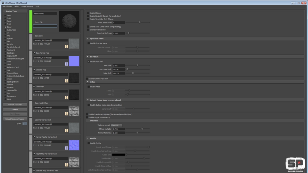The width and height of the screenshot is (308, 173).
Task: Click the Base Color file field concrete_3625.msac|d
Action: tap(51, 40)
